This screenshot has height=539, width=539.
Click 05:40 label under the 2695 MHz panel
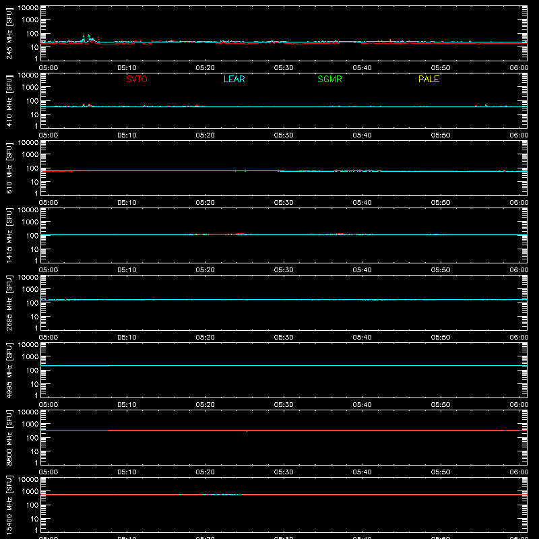pos(362,338)
